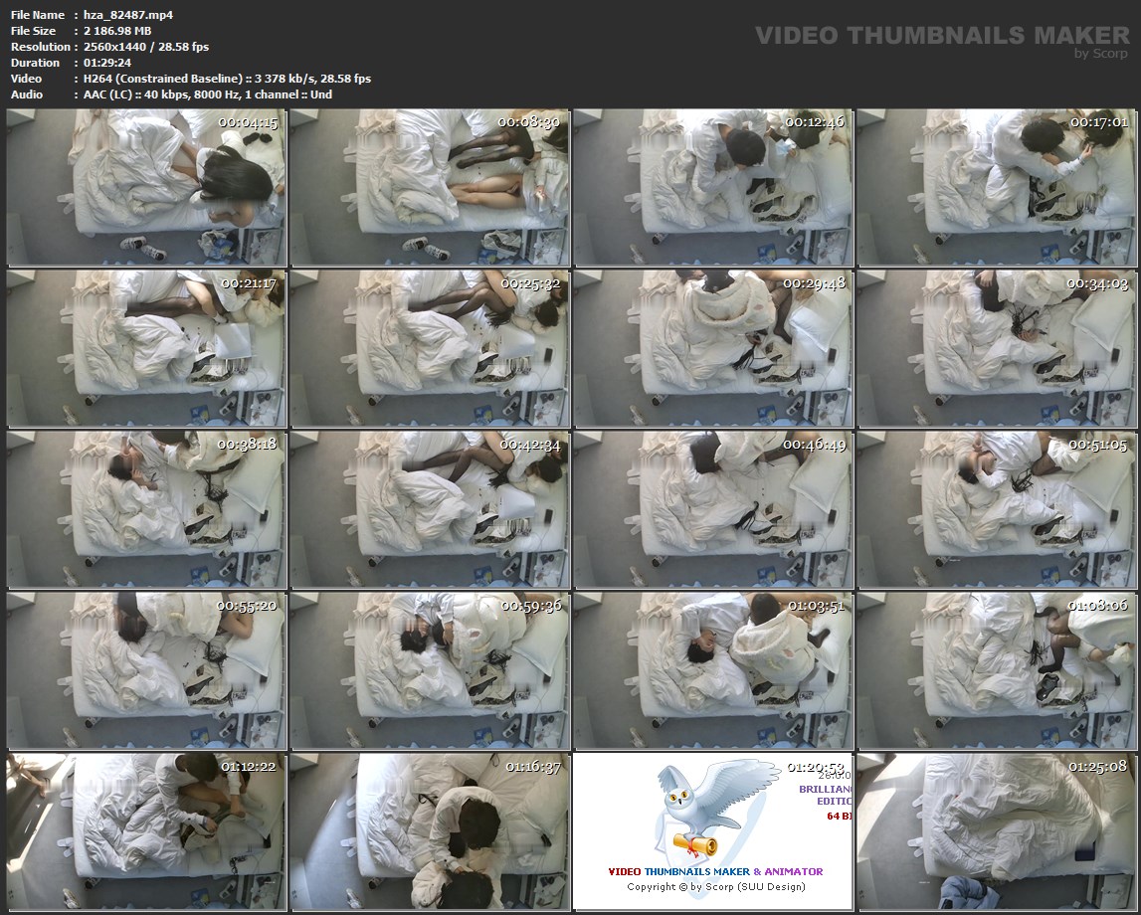Click the owl logo frame at 01:20:53

point(713,831)
